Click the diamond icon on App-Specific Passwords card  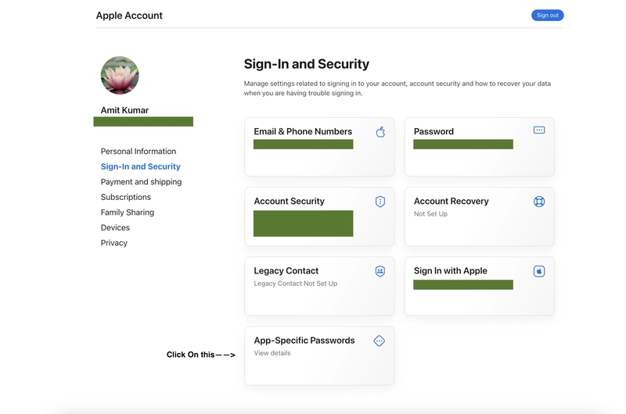(x=380, y=341)
